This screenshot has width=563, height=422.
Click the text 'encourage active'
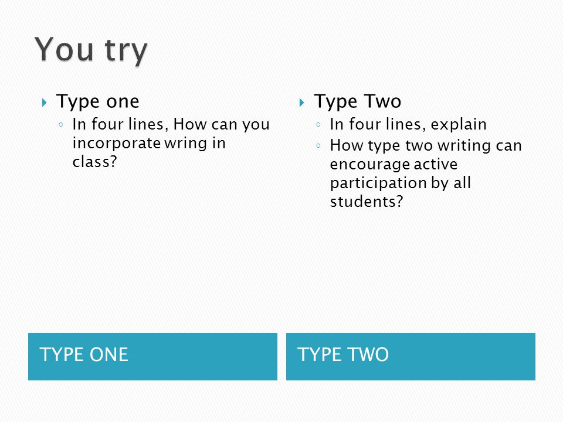pyautogui.click(x=394, y=164)
